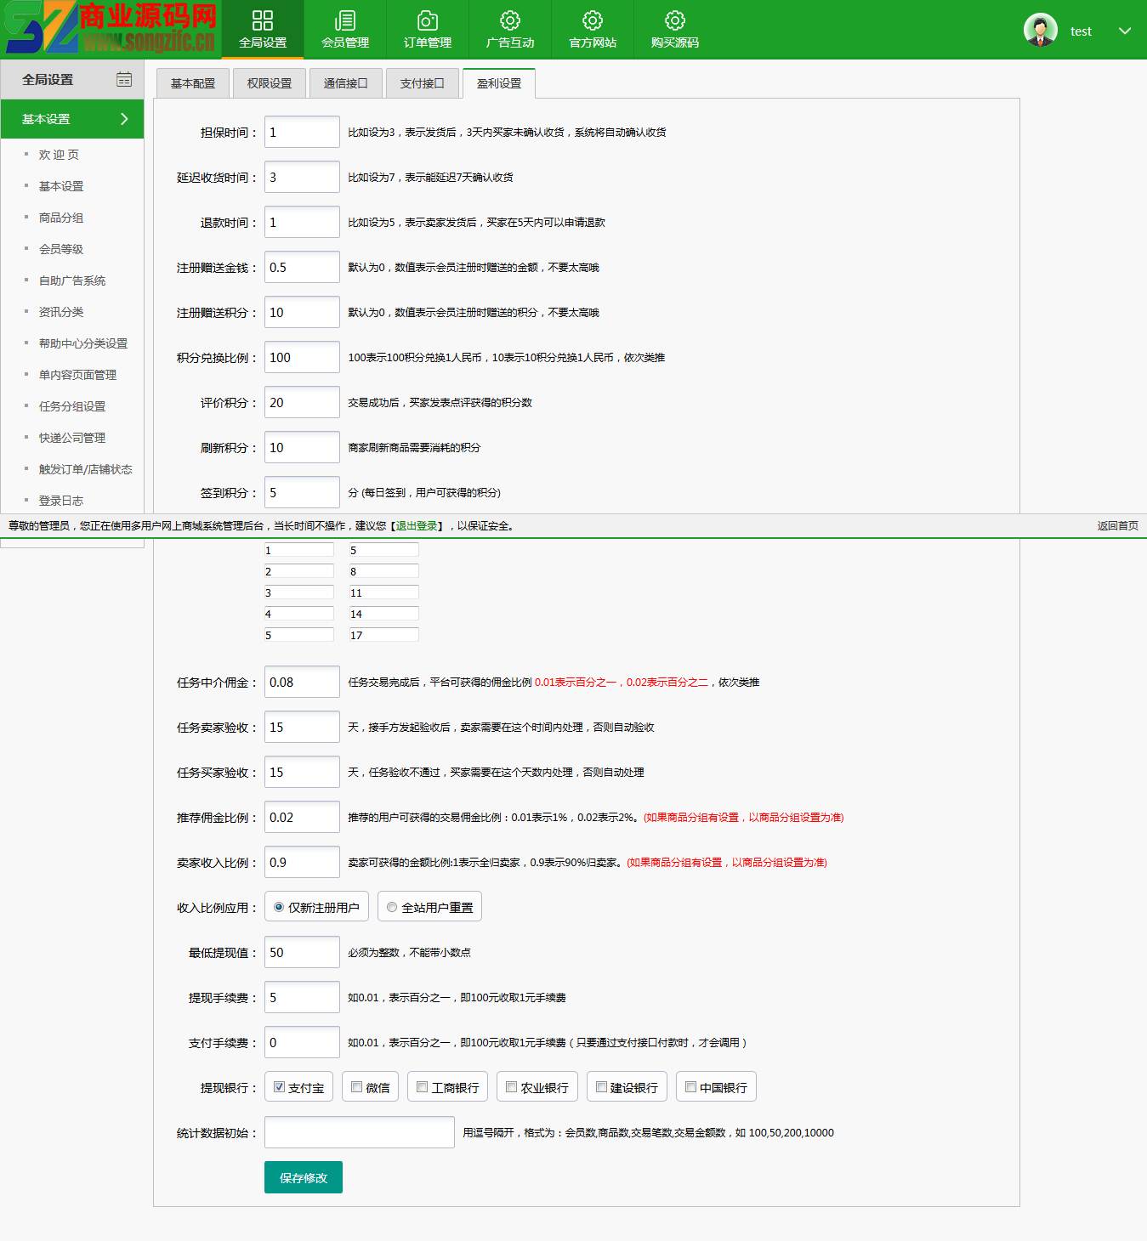This screenshot has width=1147, height=1241.
Task: Expand 基本设置 sidebar section chevron
Action: 124,119
